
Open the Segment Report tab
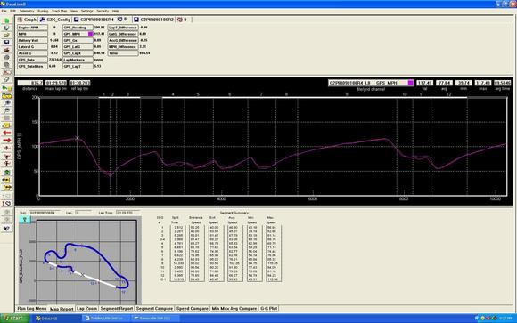pos(117,309)
